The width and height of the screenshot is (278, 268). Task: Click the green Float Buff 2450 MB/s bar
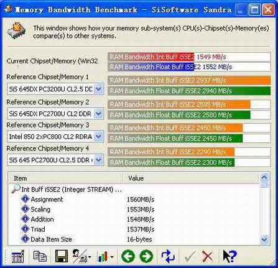coord(175,138)
